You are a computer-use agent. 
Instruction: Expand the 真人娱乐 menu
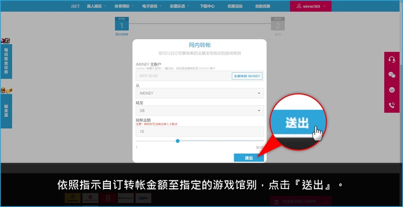tap(96, 6)
